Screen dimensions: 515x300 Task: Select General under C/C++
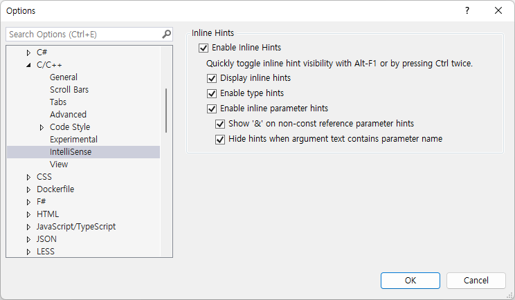(64, 77)
